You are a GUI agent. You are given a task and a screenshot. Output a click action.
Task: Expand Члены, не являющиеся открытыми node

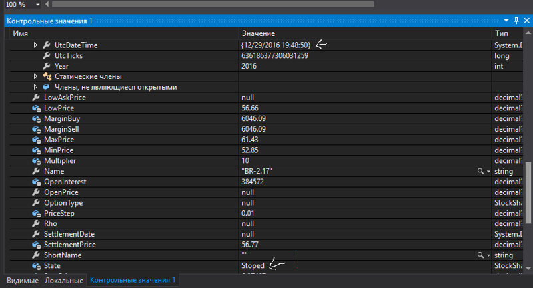click(35, 87)
